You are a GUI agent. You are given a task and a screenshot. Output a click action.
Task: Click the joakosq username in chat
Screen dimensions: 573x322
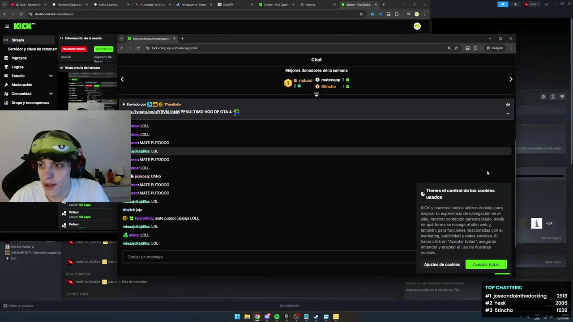click(142, 176)
